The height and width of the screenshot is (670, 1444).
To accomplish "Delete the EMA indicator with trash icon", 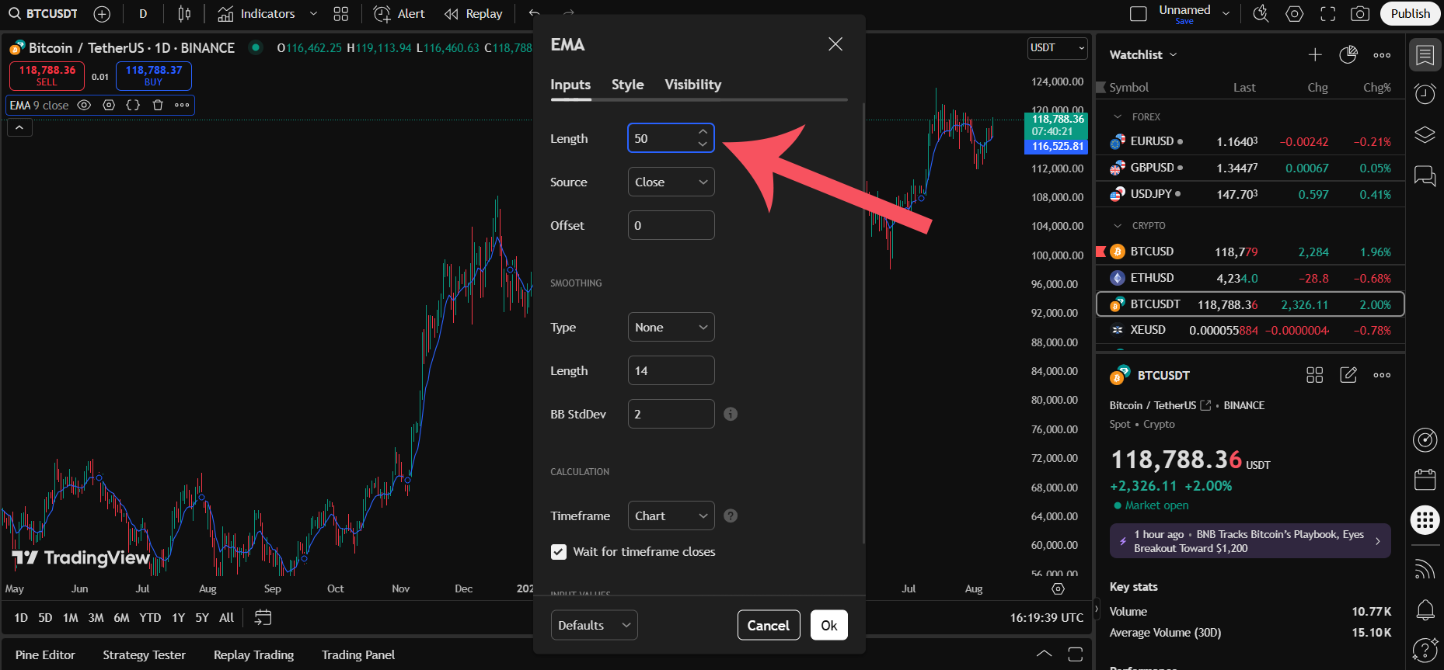I will 158,105.
